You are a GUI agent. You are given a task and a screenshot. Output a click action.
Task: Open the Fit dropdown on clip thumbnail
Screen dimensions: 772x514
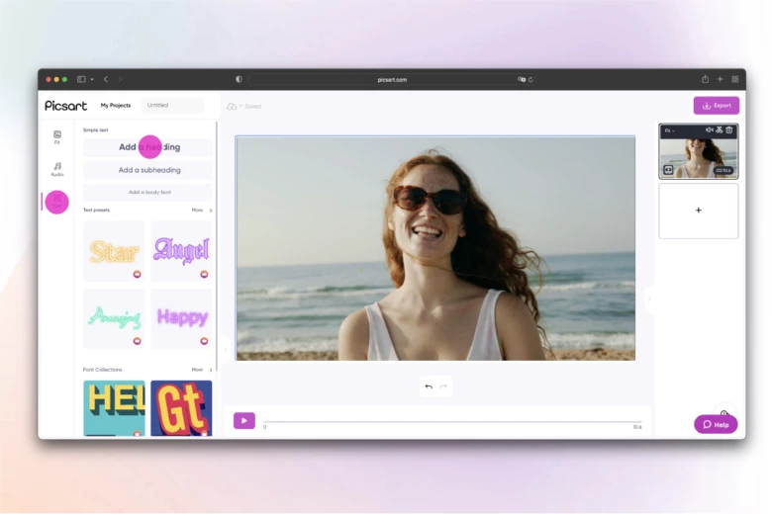point(669,130)
